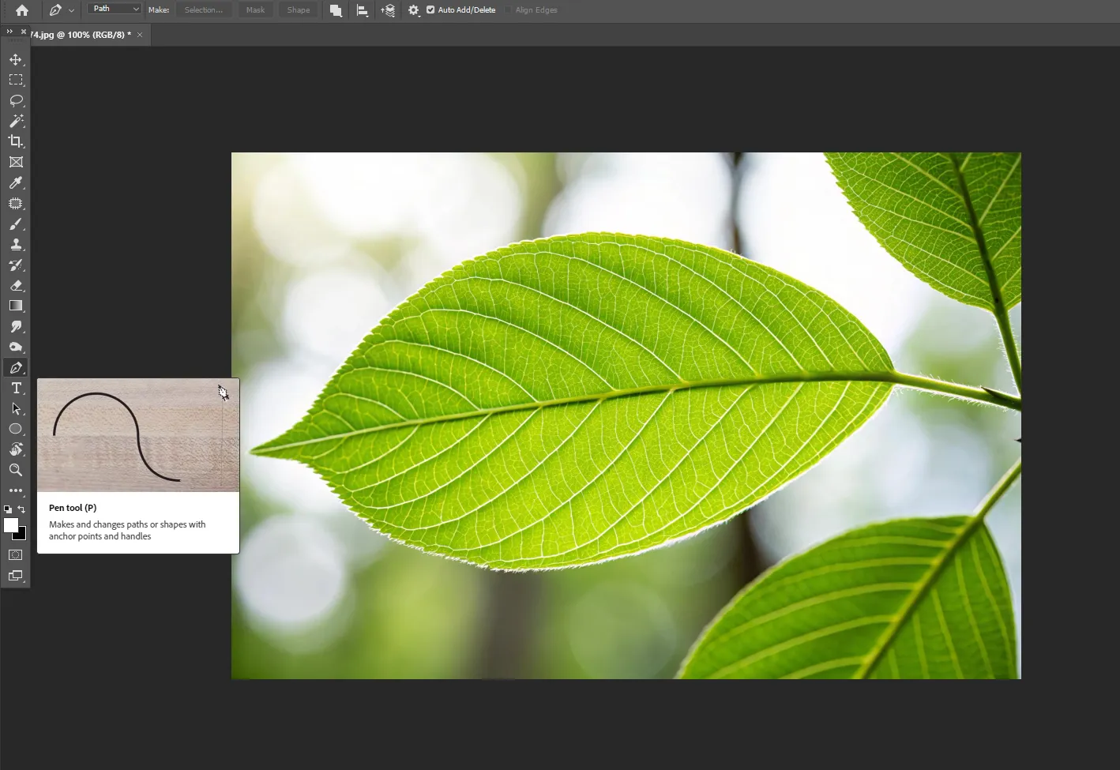Screen dimensions: 1120x770
Task: Pick the Magic Wand tool
Action: click(x=16, y=122)
